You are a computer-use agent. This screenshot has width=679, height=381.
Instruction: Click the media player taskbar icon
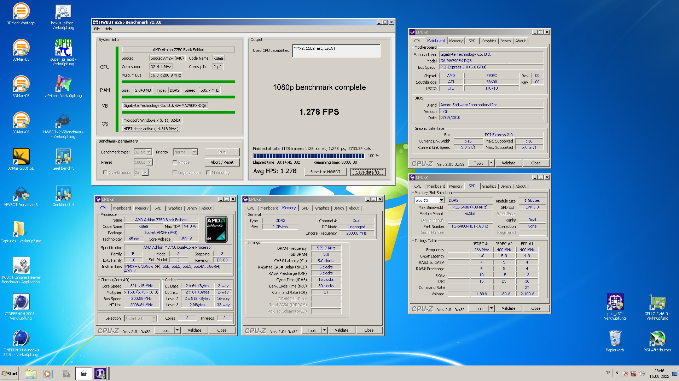pos(48,374)
